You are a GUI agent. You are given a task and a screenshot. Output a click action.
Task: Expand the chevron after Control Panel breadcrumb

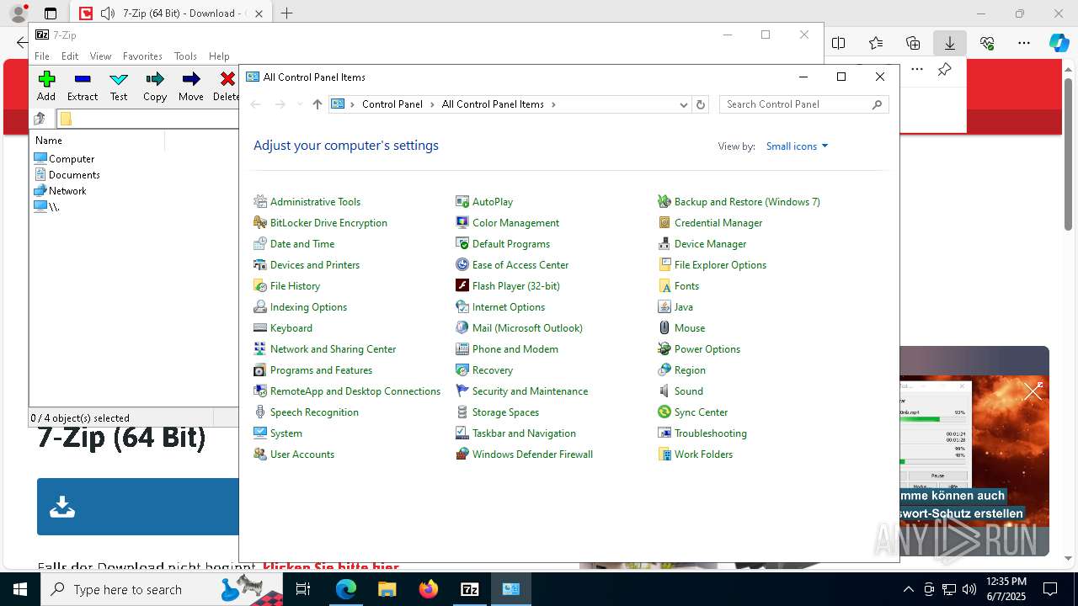pyautogui.click(x=432, y=104)
